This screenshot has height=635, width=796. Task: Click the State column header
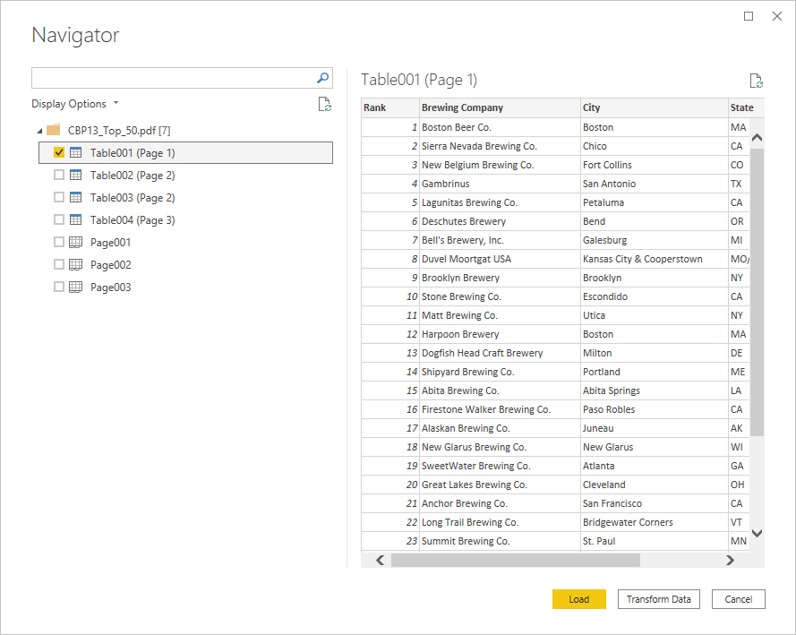746,107
